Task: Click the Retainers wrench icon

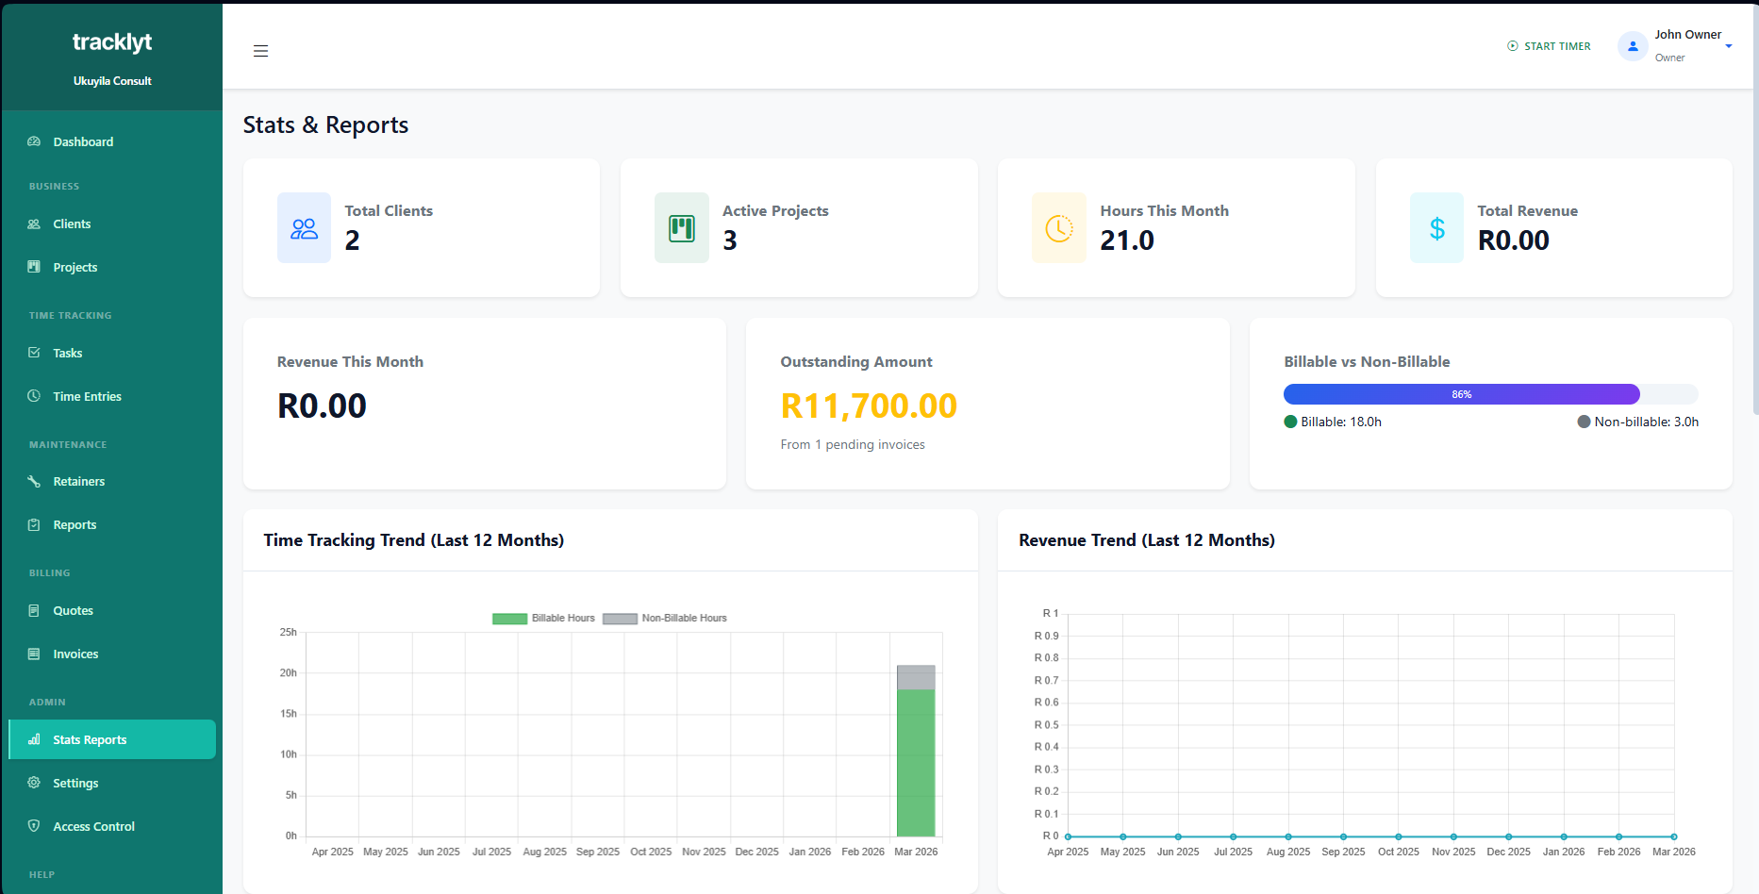Action: pyautogui.click(x=34, y=481)
